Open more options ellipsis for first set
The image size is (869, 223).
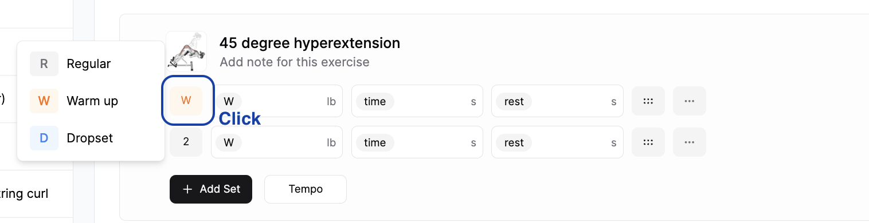690,101
